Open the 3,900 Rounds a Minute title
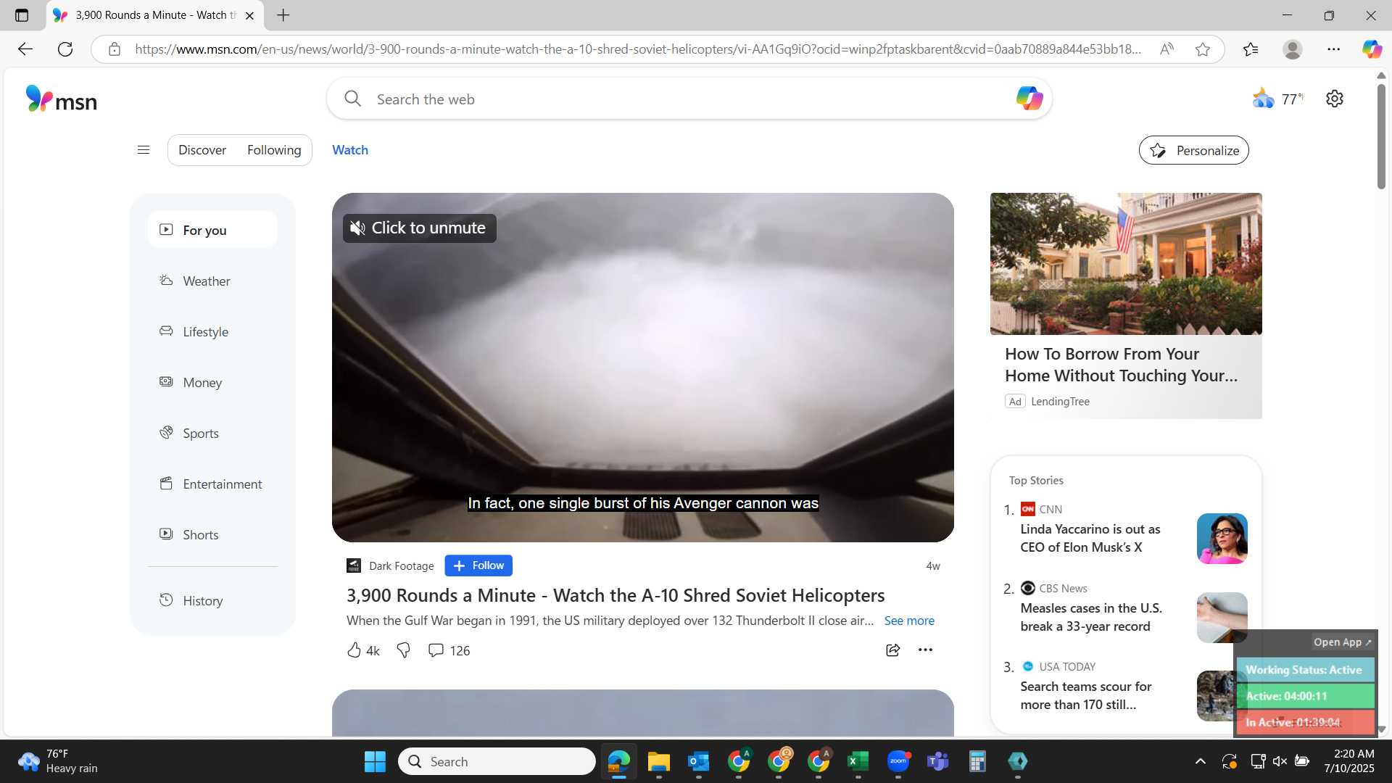Image resolution: width=1392 pixels, height=783 pixels. [x=616, y=595]
